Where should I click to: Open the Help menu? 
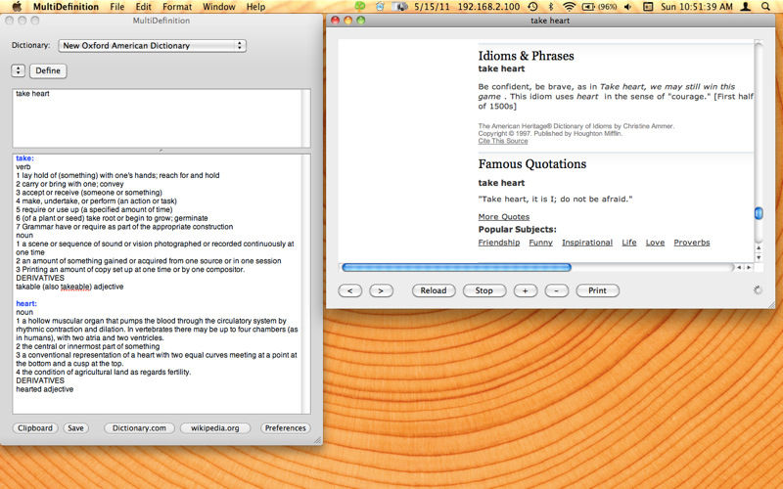pos(255,7)
